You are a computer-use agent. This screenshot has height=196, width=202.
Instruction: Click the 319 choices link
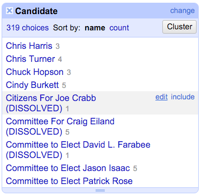point(28,28)
